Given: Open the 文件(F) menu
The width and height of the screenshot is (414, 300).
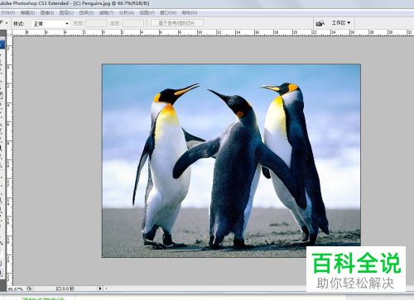Looking at the screenshot, I should click(x=7, y=12).
